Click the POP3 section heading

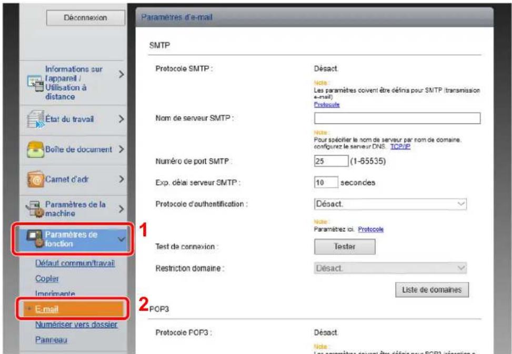coord(159,309)
